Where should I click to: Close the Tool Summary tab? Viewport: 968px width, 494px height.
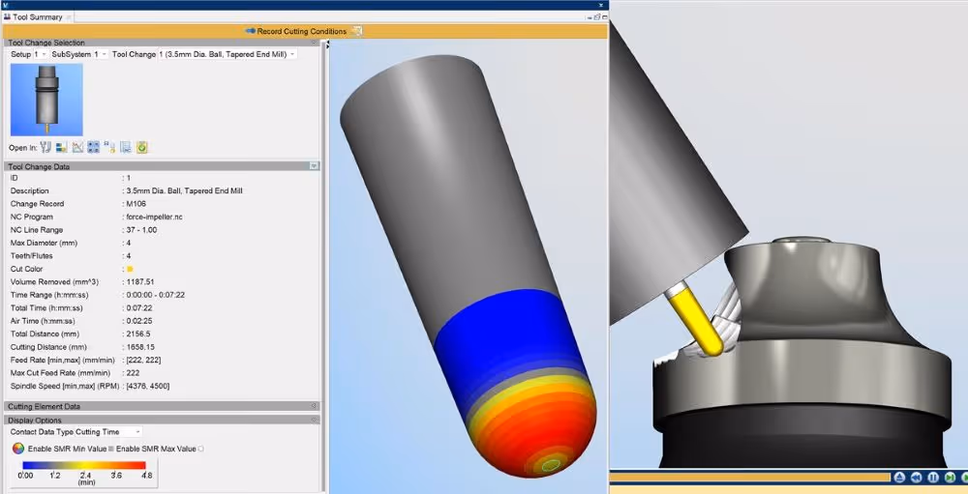68,17
